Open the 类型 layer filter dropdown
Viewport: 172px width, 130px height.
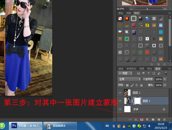click(125, 73)
